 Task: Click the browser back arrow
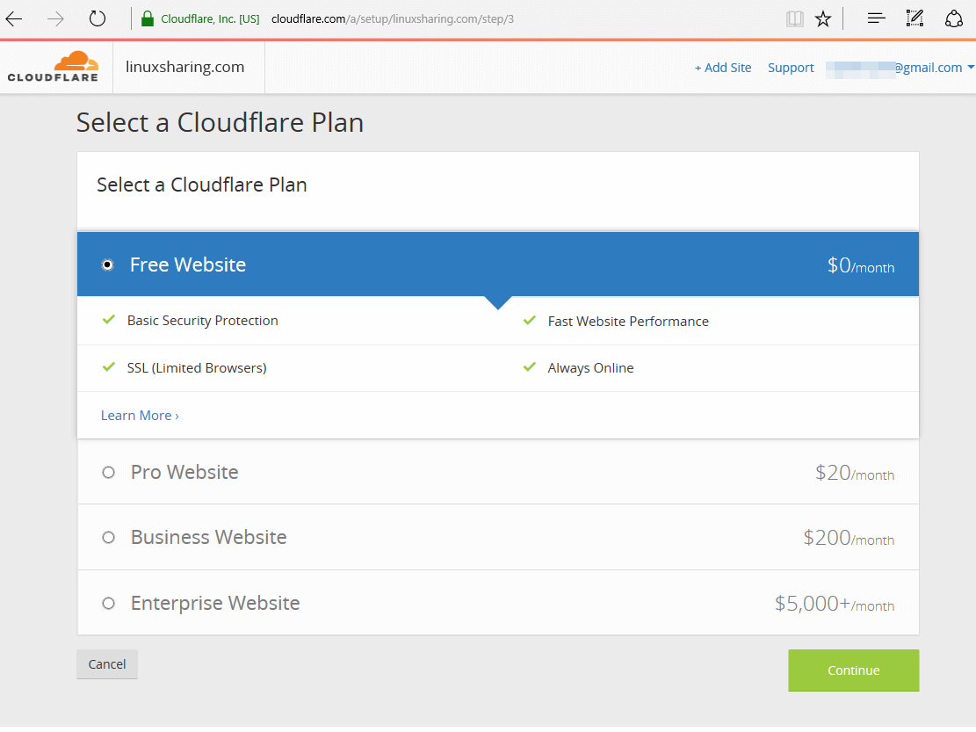15,18
